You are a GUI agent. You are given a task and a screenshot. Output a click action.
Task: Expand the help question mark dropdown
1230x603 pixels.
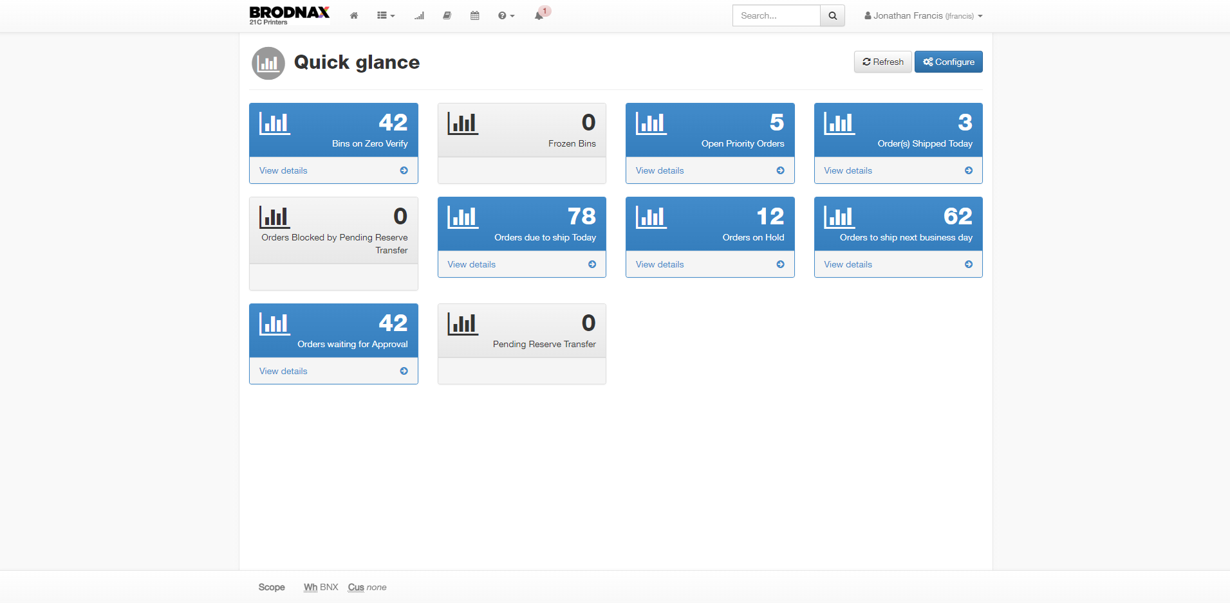(x=506, y=16)
